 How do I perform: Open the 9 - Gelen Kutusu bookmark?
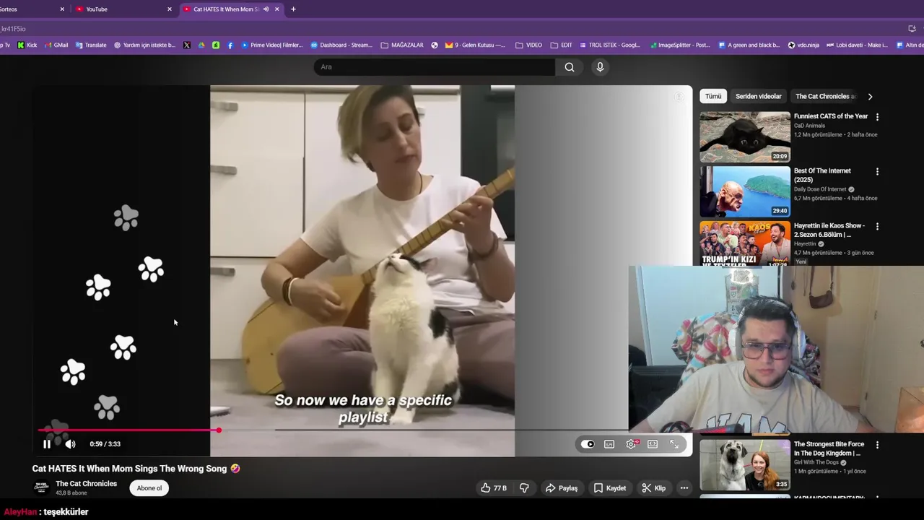(x=475, y=45)
